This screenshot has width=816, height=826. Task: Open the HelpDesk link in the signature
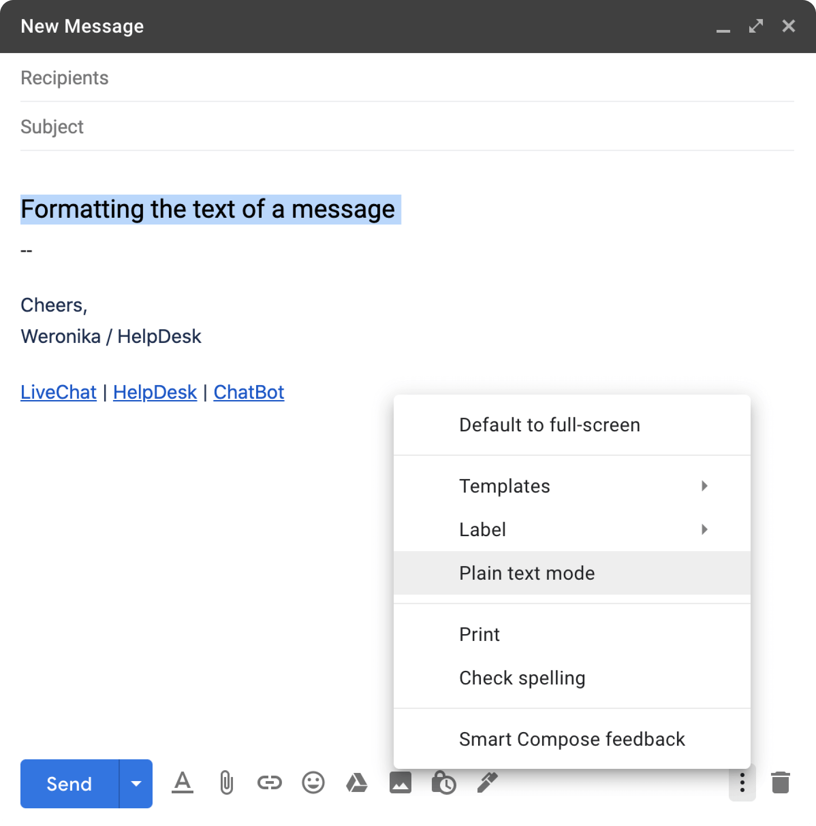pos(154,392)
